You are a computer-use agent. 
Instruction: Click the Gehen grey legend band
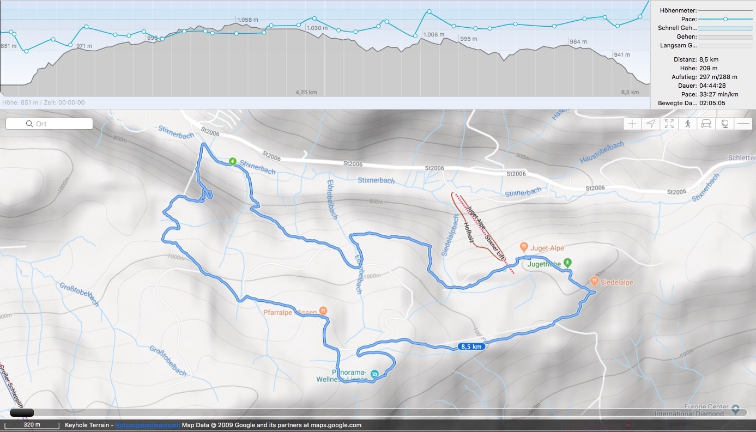click(x=725, y=36)
